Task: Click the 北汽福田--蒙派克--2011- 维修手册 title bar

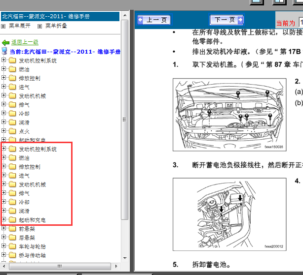Action: [x=60, y=16]
